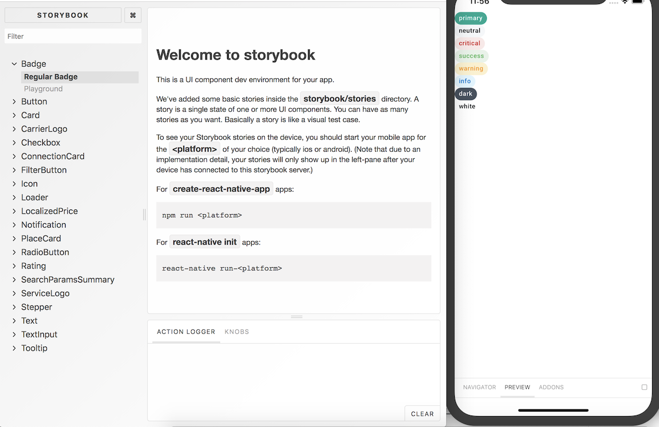Open the Navigator tab on the device
The height and width of the screenshot is (427, 659).
point(479,387)
